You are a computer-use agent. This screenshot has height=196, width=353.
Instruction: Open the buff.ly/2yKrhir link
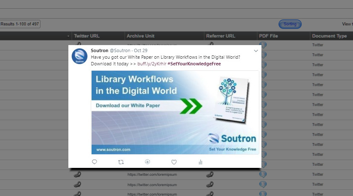(152, 64)
